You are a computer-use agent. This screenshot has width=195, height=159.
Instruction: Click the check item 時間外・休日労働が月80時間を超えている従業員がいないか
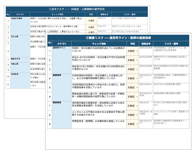coord(99,51)
